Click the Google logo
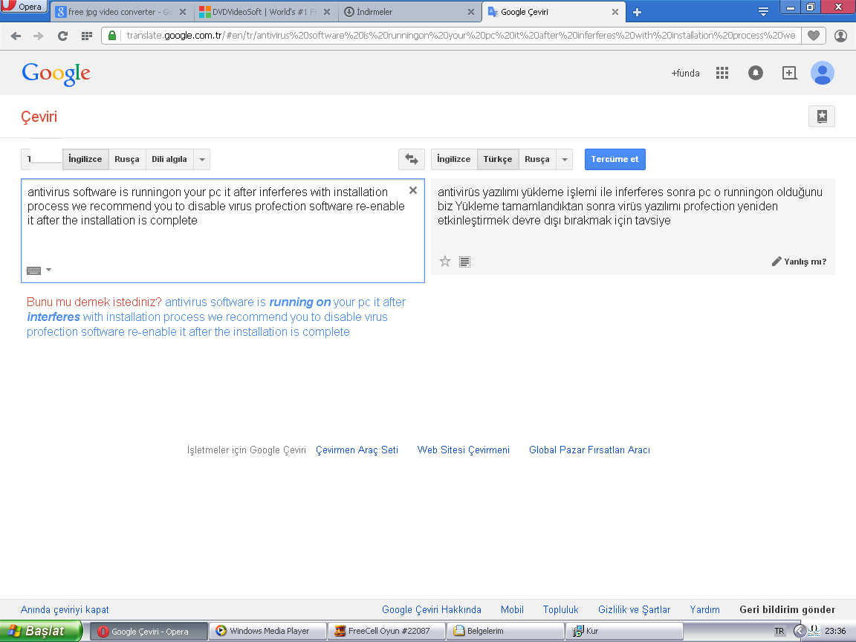 click(x=56, y=73)
